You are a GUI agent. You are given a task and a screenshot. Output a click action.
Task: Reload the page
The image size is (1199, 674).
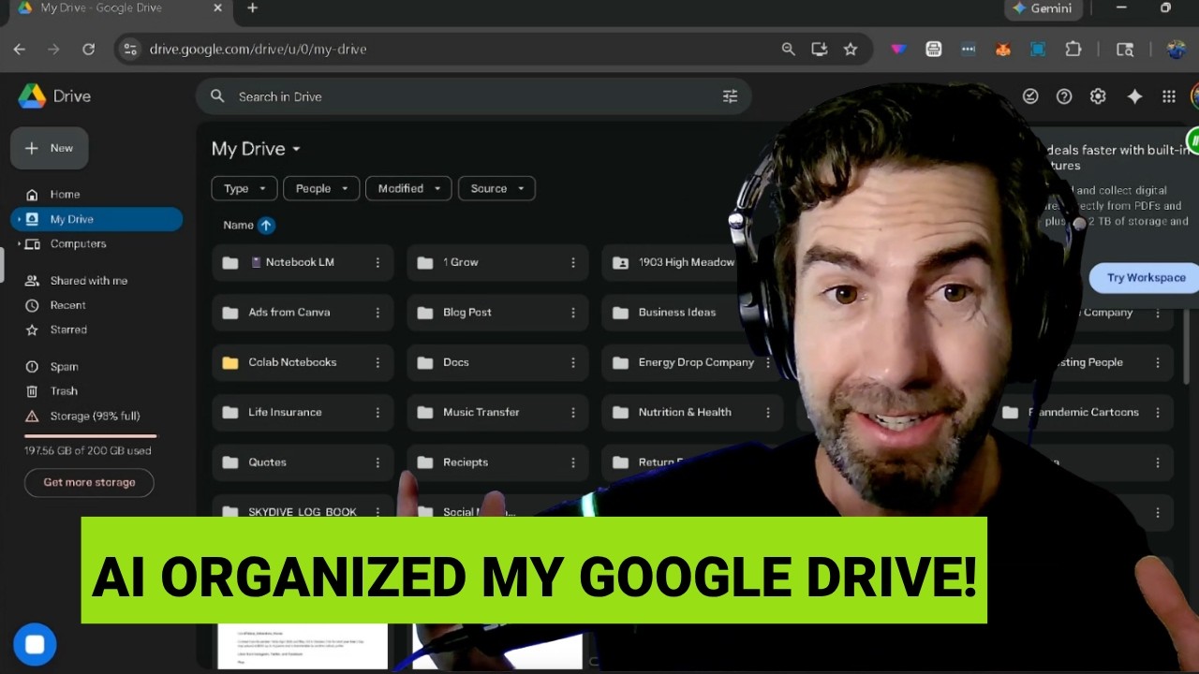[88, 50]
